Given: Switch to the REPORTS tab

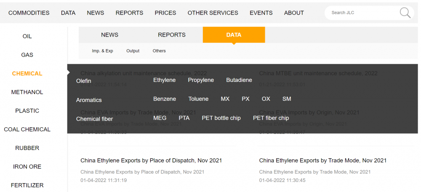Looking at the screenshot, I should point(172,35).
